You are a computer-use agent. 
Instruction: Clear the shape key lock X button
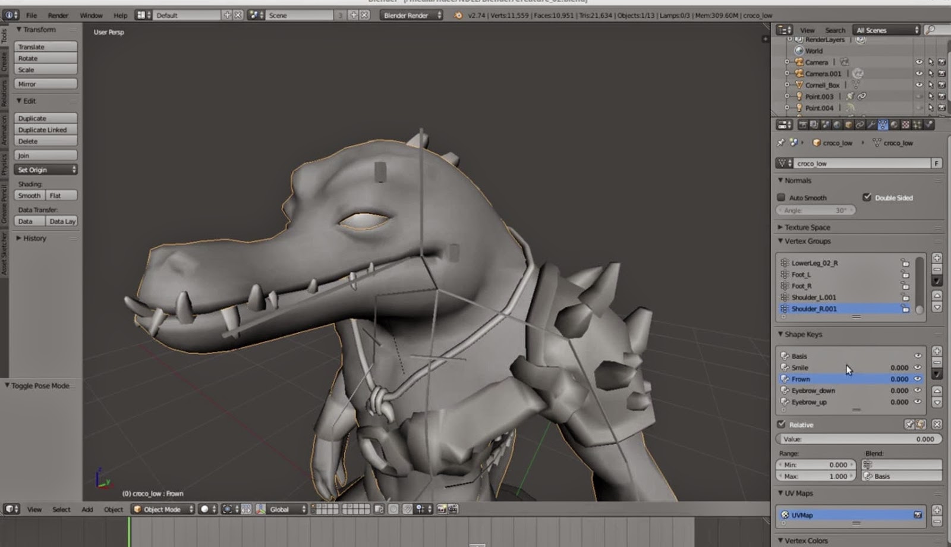tap(937, 425)
